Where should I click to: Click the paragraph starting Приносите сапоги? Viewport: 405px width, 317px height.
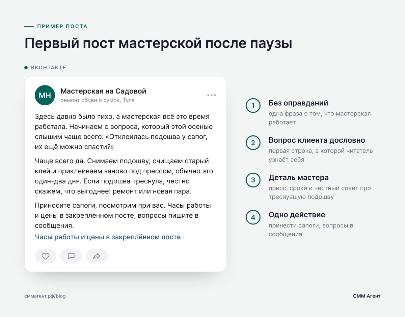pyautogui.click(x=123, y=215)
